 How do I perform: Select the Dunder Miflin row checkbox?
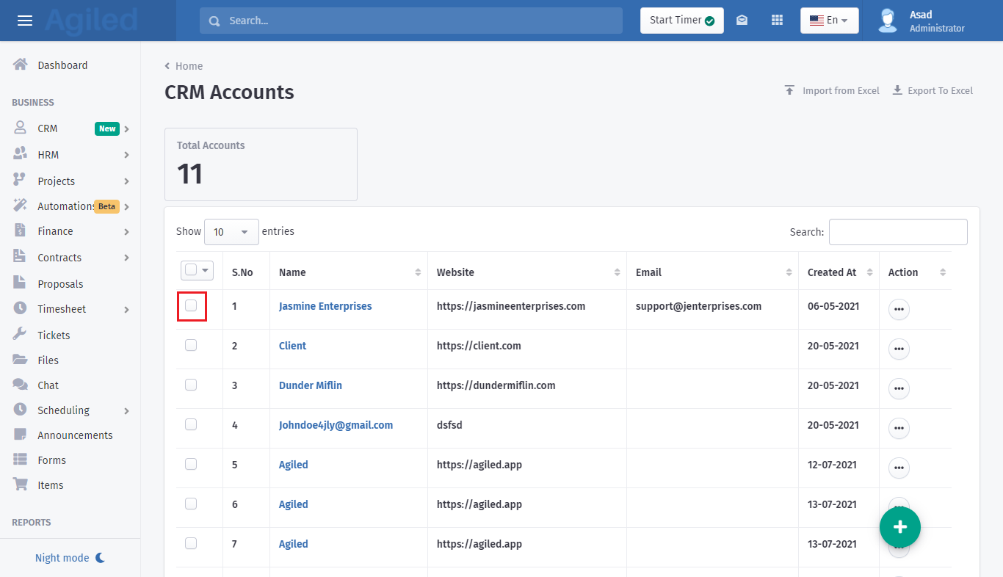(x=191, y=385)
